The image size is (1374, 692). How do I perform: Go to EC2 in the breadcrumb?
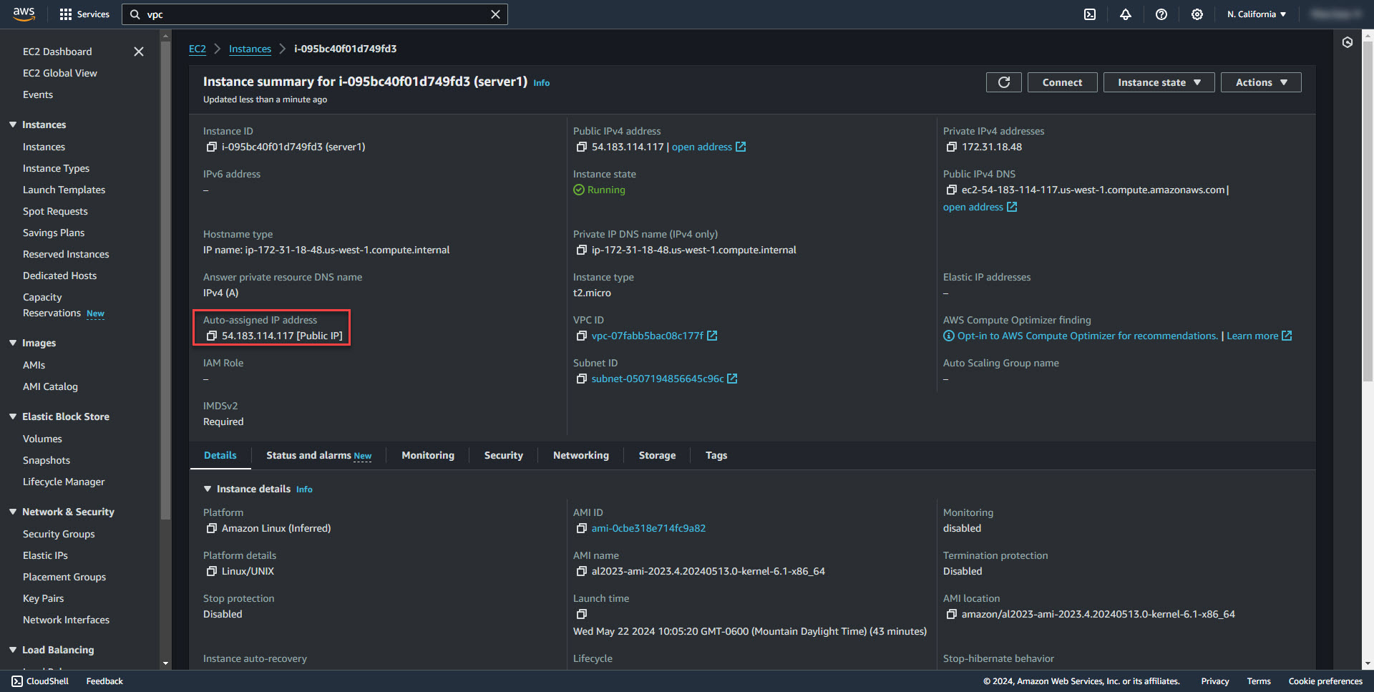198,49
